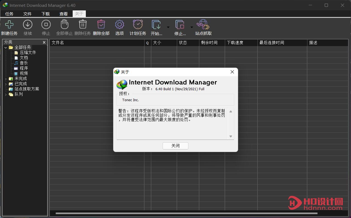This screenshot has width=351, height=218.
Task: Sort by 剩余时间 column header
Action: click(212, 43)
